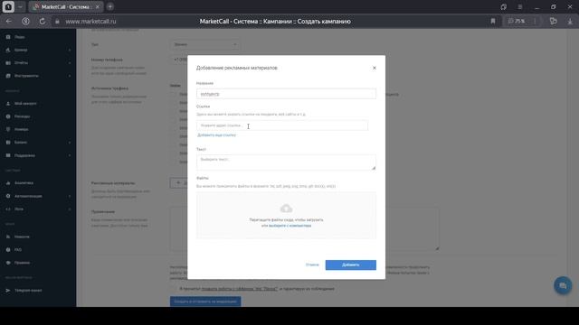579x325 pixels.
Task: Open the Telegram канал paper-plane icon
Action: pyautogui.click(x=8, y=291)
